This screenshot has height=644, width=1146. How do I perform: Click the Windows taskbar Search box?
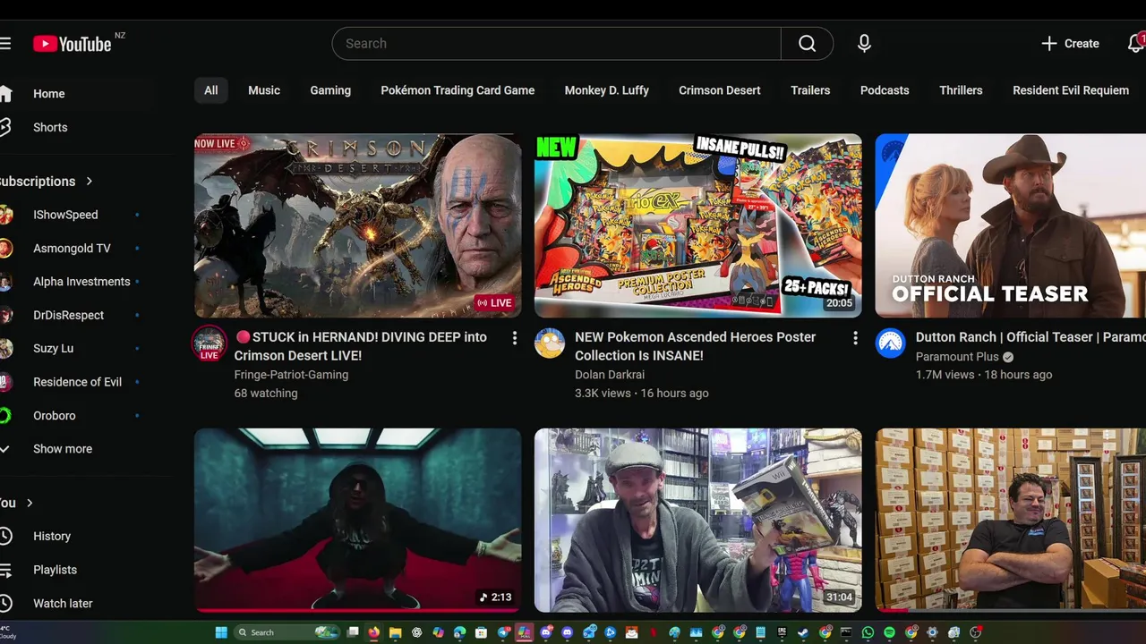tap(287, 632)
